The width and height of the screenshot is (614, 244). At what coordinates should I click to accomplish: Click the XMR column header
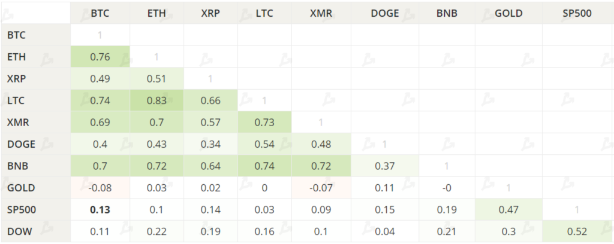click(x=321, y=13)
